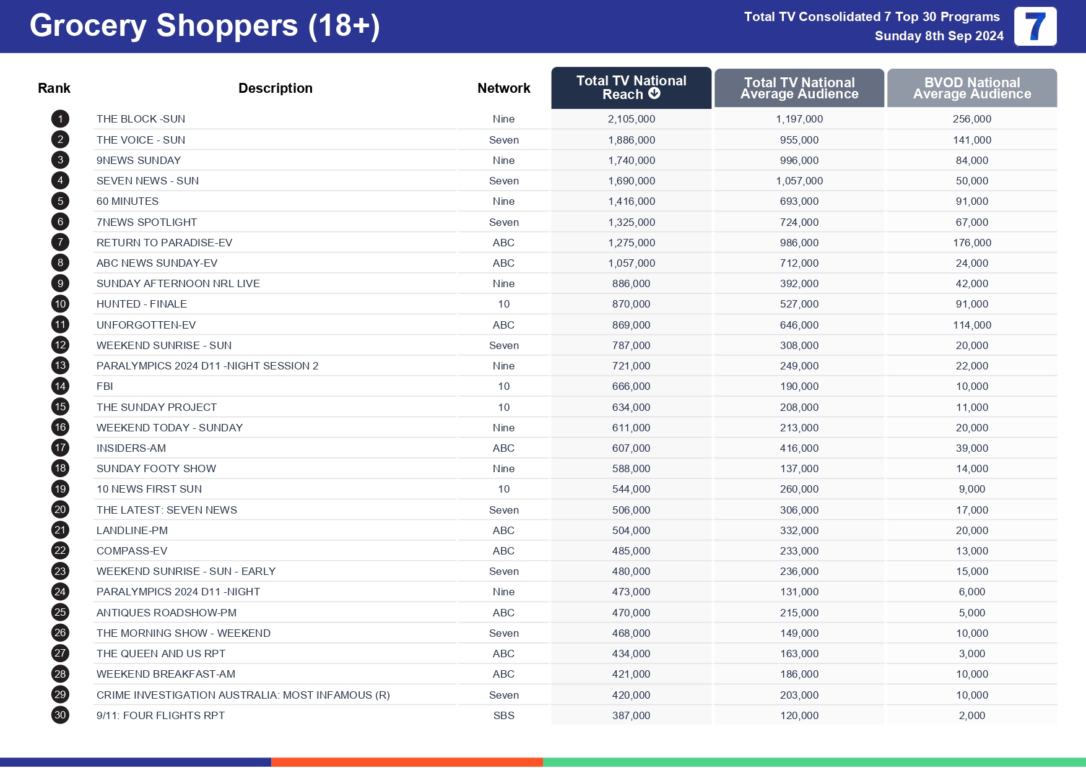The image size is (1086, 768).
Task: Click the Grocery Shoppers (18+) title
Action: click(x=204, y=26)
